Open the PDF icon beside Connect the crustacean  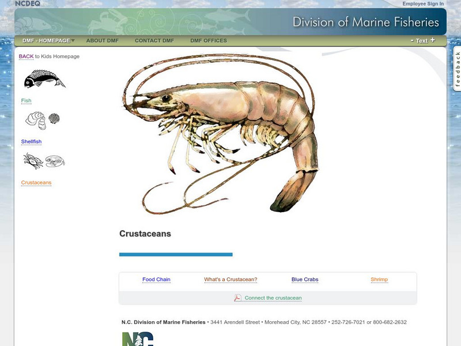(x=237, y=298)
